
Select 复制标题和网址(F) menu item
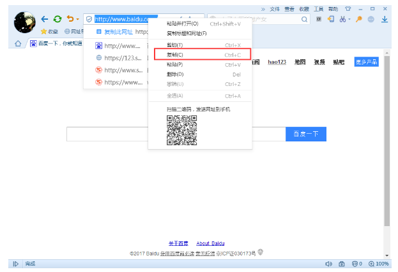tap(200, 33)
